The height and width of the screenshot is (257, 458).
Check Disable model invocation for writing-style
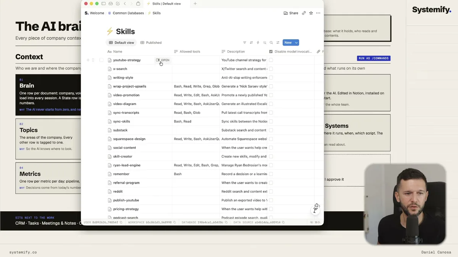271,78
